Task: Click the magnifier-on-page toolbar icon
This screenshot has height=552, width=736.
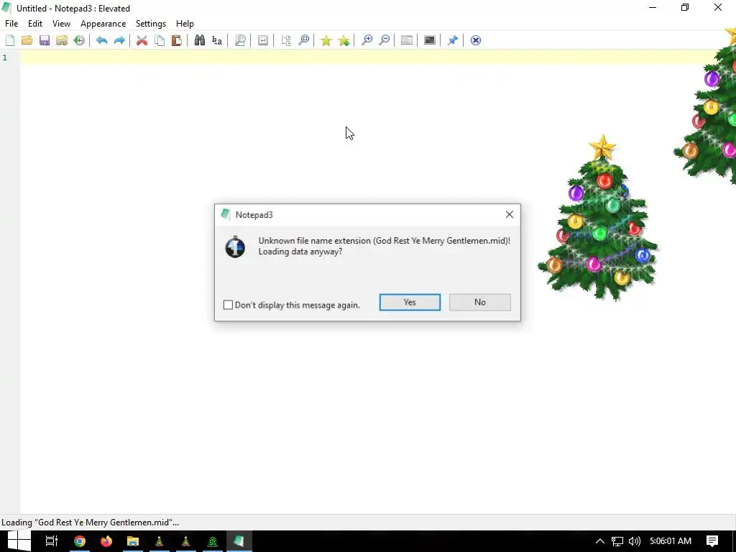Action: tap(240, 40)
